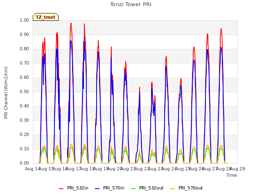Click the 0.20 y-axis tick label
The image size is (262, 196).
tap(25, 134)
